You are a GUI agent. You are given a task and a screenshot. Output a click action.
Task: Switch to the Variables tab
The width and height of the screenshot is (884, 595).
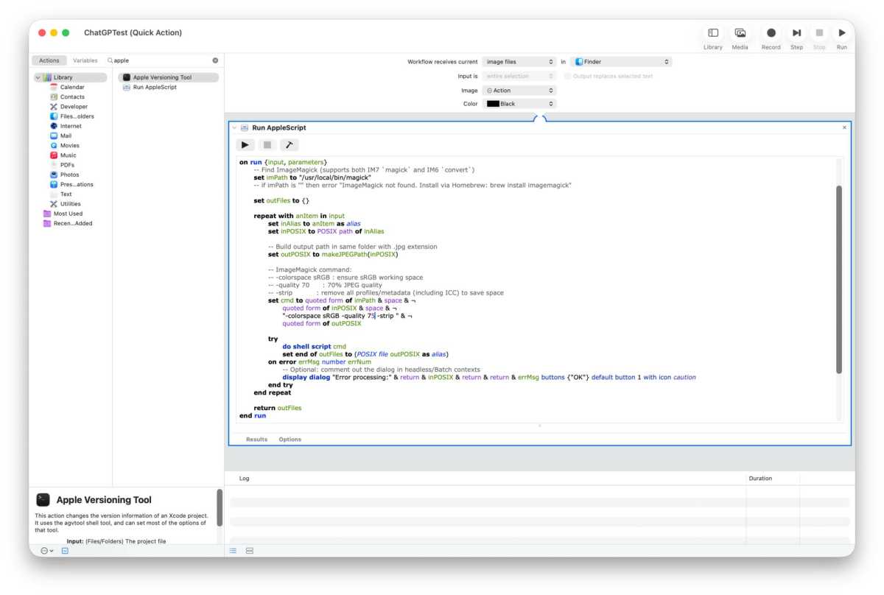pyautogui.click(x=85, y=60)
